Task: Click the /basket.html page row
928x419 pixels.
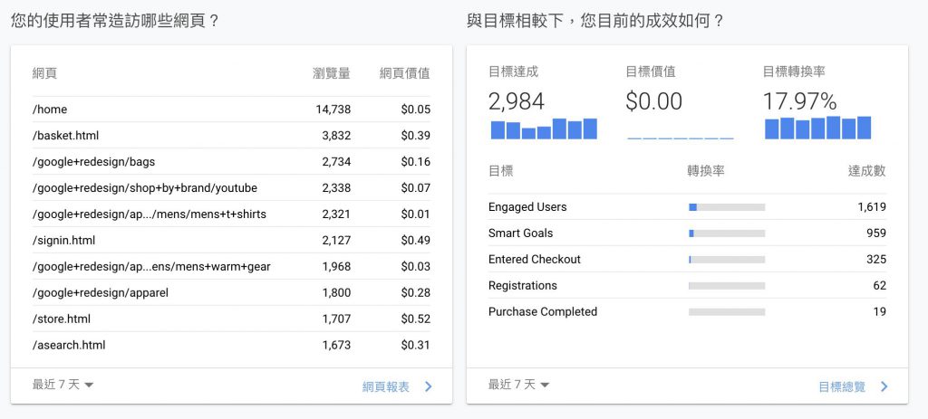Action: [x=231, y=136]
